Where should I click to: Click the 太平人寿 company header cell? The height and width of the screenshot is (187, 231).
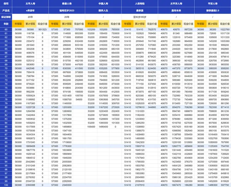(x=30, y=4)
